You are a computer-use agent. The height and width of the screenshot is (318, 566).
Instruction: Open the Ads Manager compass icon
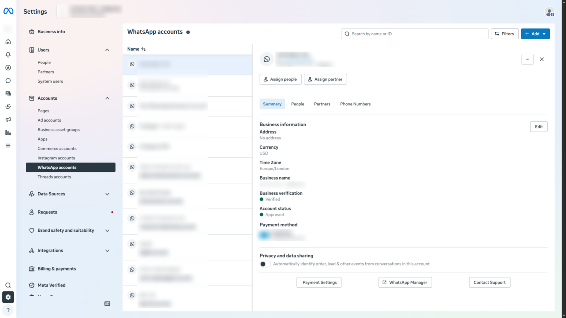pyautogui.click(x=8, y=68)
